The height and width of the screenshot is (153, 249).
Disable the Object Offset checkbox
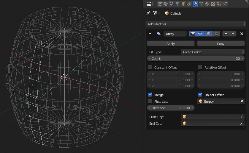click(200, 95)
